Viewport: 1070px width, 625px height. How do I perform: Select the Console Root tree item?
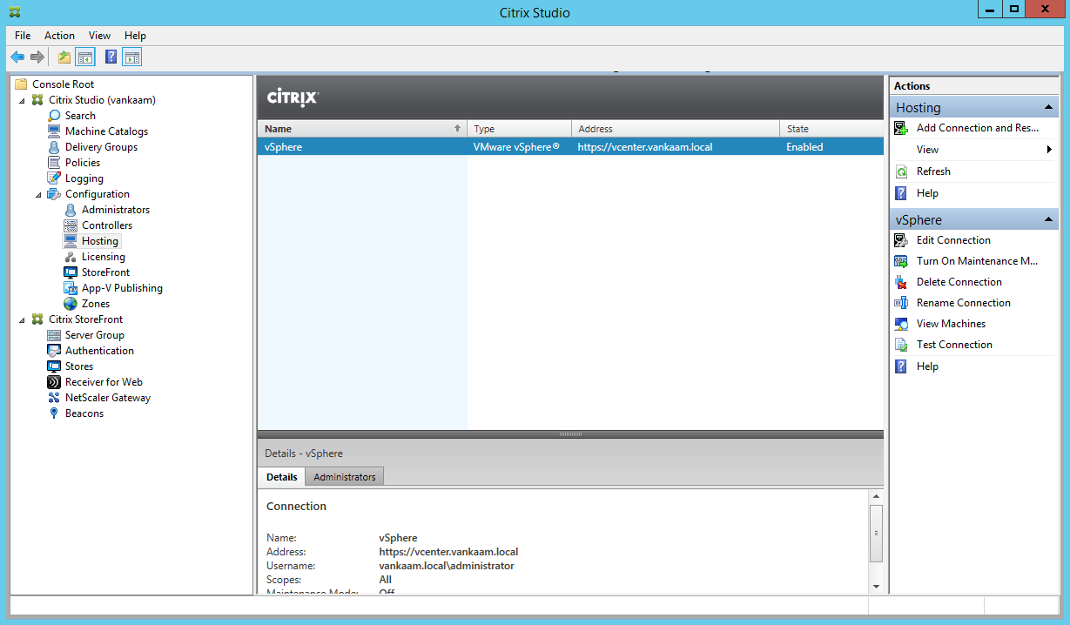click(63, 84)
